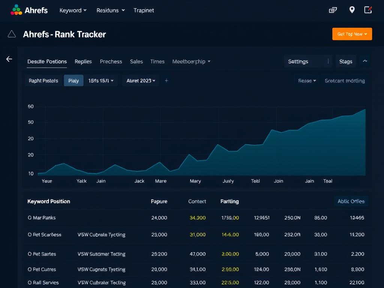Open the Keyword dropdown menu
Image resolution: width=384 pixels, height=288 pixels.
coord(73,10)
